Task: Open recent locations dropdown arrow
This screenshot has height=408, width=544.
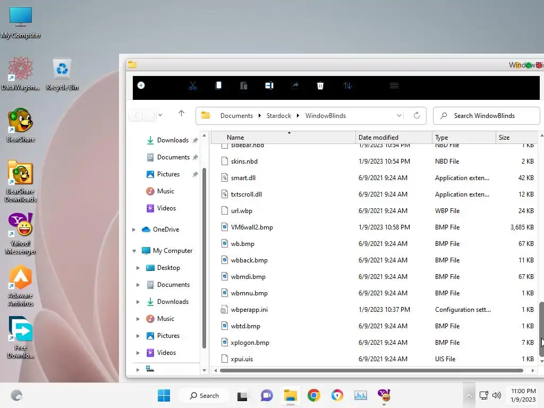Action: click(x=160, y=115)
